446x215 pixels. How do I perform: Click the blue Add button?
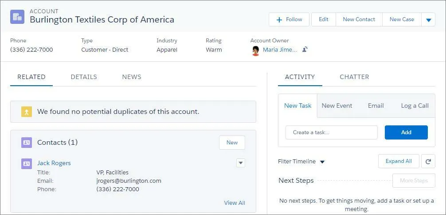(406, 132)
